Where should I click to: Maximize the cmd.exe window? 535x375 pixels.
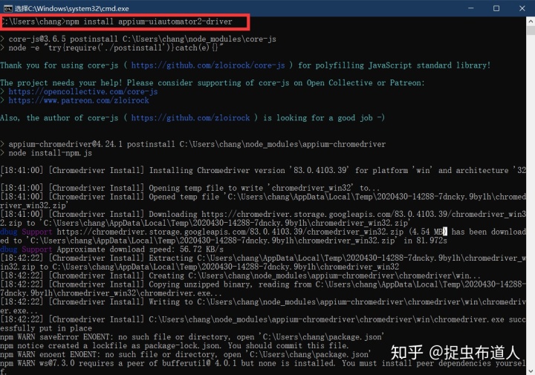496,8
